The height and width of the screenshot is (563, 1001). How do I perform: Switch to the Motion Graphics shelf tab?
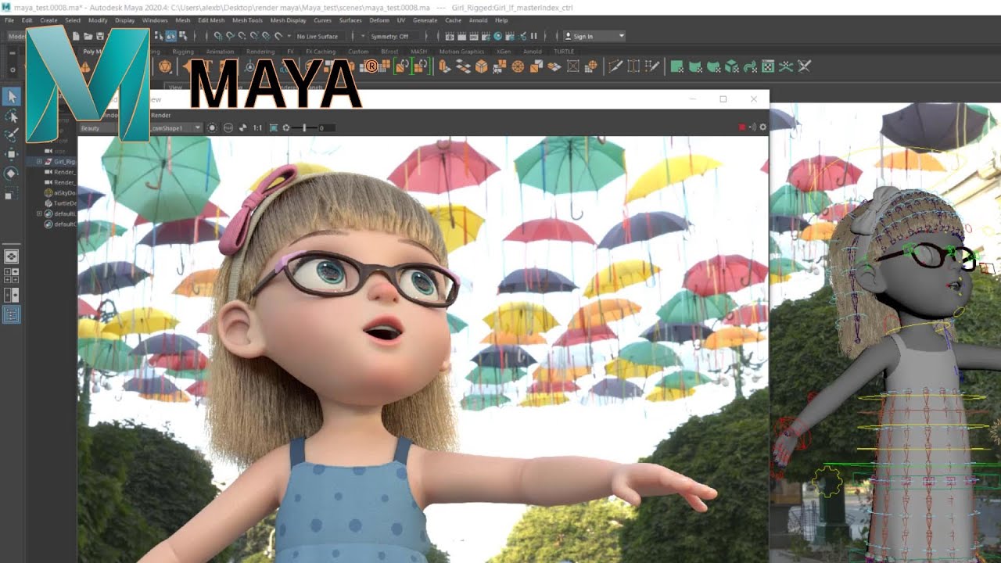[461, 52]
